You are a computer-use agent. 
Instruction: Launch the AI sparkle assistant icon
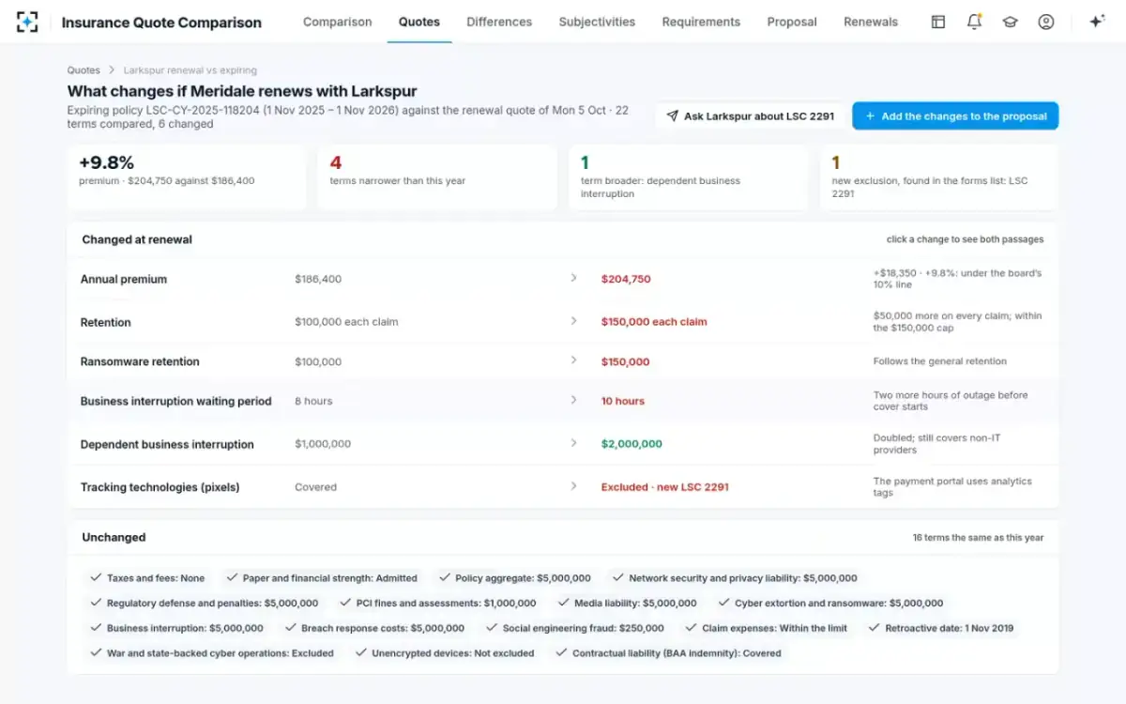[x=1096, y=22]
